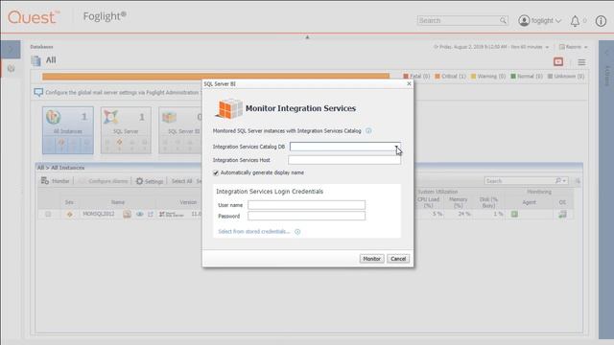Image resolution: width=614 pixels, height=345 pixels.
Task: Click Configure Alarms in the toolbar
Action: 104,181
